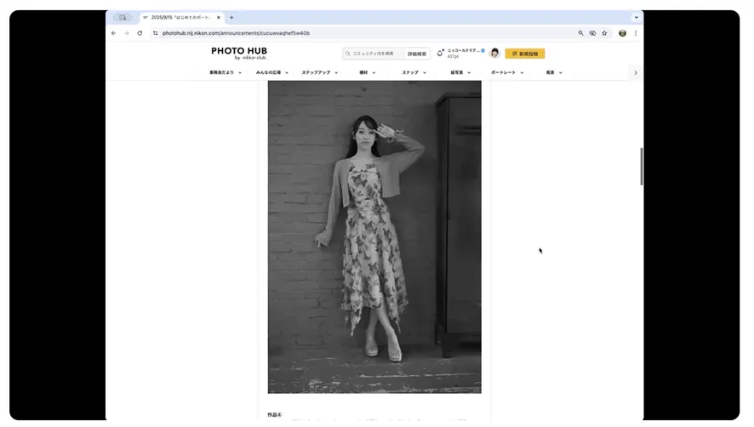Expand the ステップアップ dropdown menu
Viewport: 754px width, 427px height.
pos(320,73)
